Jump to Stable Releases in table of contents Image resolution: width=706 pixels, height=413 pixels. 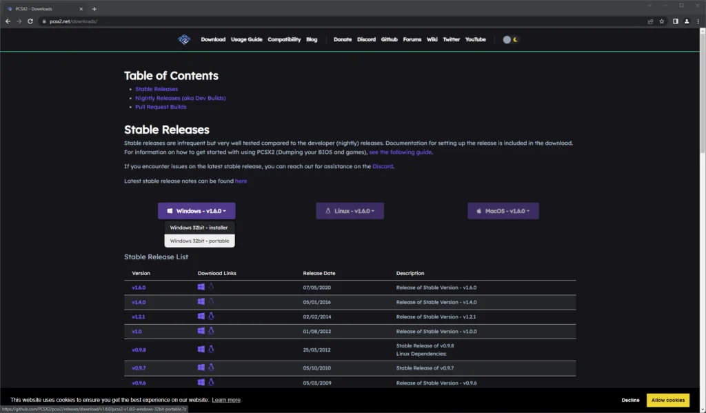(x=157, y=89)
